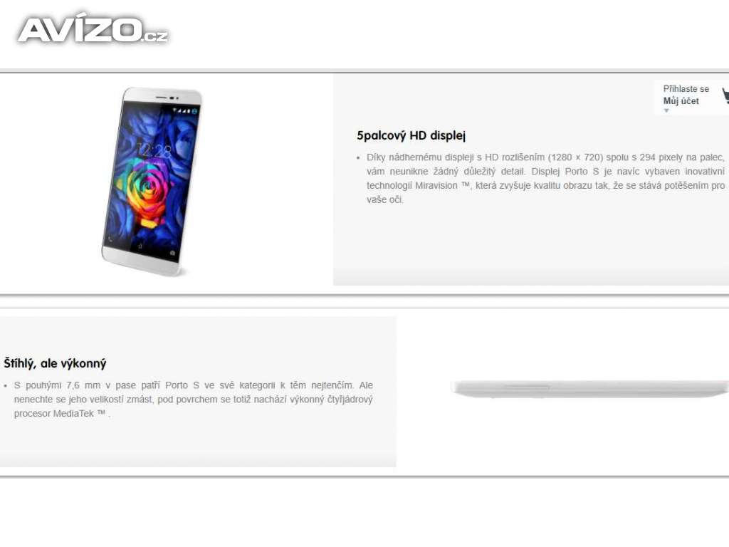The height and width of the screenshot is (547, 729).
Task: Click the slim side-profile phone image
Action: (x=589, y=389)
